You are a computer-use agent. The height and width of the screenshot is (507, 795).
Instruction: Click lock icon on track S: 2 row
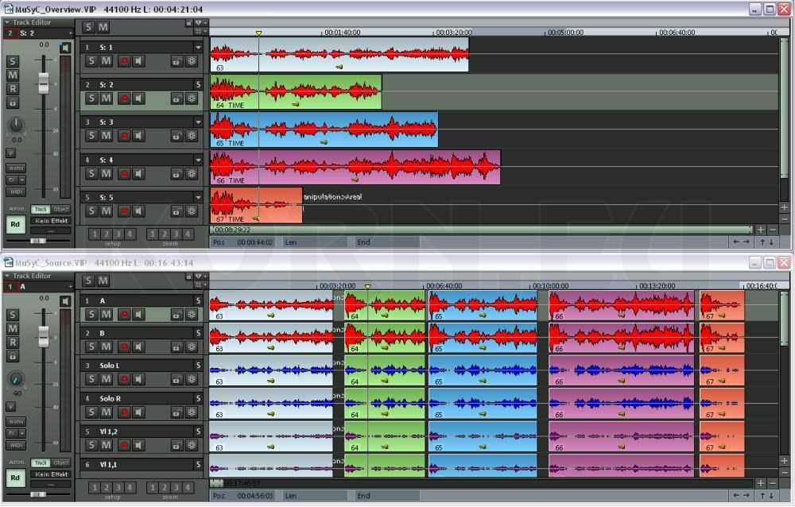coord(176,99)
